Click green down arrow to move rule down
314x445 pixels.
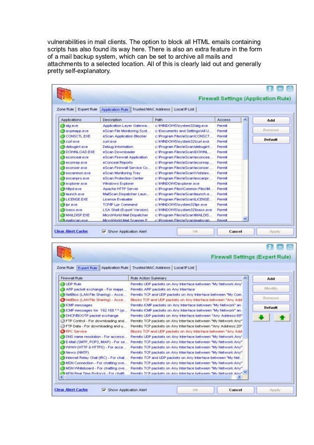261,317
